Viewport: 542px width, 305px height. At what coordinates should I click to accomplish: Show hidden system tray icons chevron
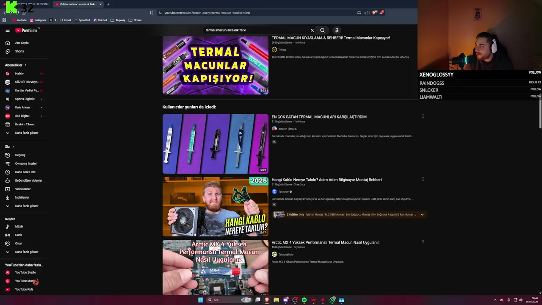pos(495,300)
